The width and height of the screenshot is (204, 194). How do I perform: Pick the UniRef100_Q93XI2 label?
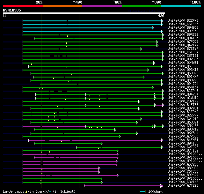(x=183, y=130)
